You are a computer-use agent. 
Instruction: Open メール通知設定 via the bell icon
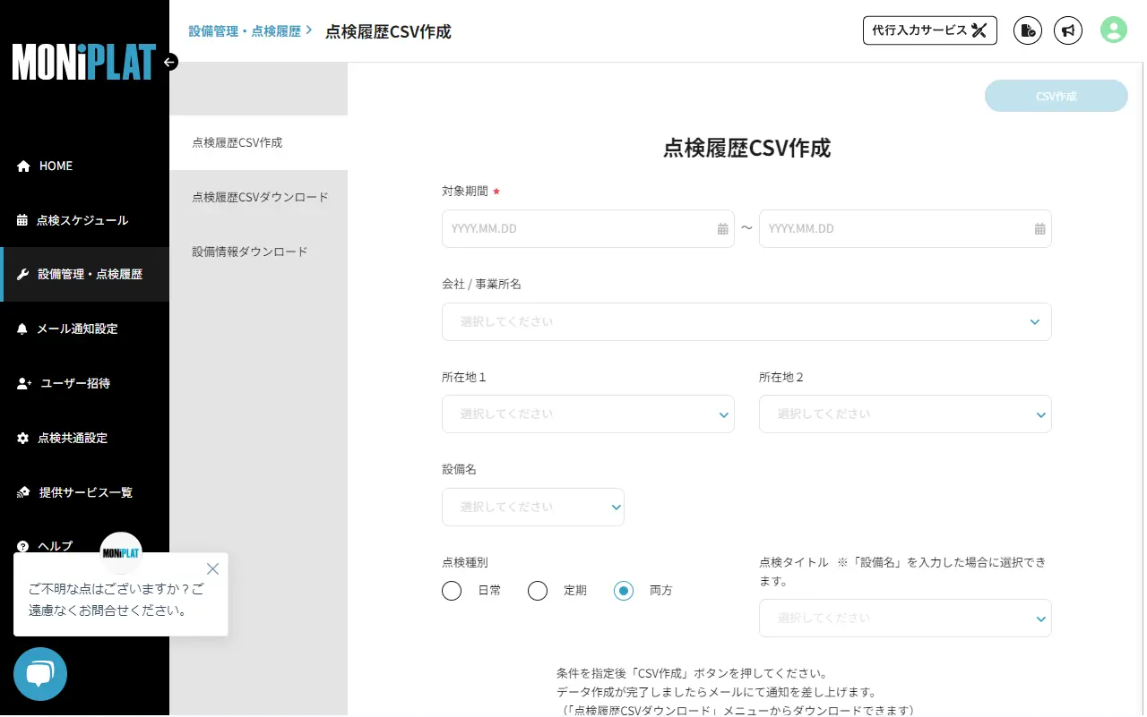21,329
